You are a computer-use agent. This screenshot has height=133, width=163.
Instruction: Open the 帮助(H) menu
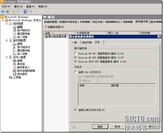[x=43, y=6]
